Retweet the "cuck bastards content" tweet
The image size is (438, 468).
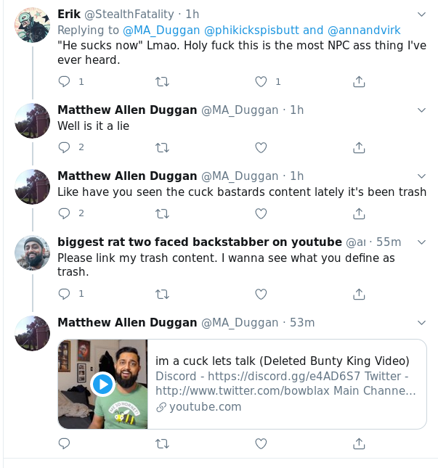pyautogui.click(x=163, y=213)
